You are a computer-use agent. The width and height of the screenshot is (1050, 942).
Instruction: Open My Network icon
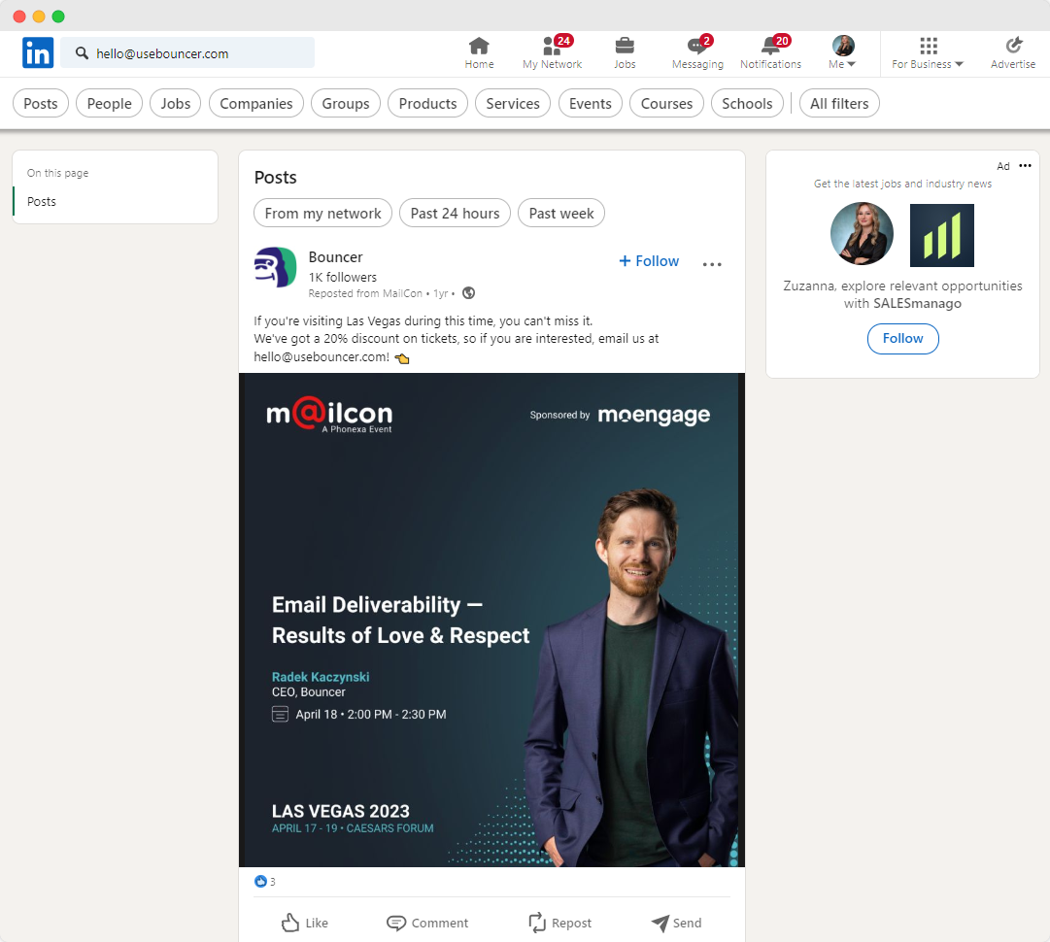552,46
